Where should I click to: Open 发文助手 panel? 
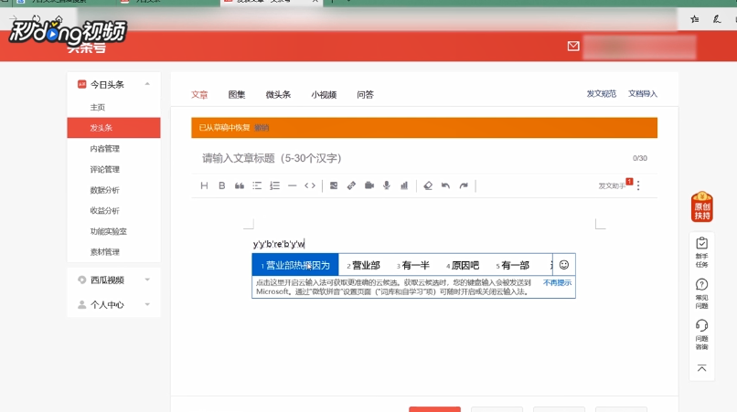pyautogui.click(x=612, y=186)
